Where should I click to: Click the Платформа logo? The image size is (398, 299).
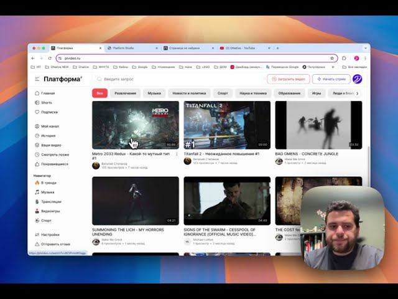63,79
